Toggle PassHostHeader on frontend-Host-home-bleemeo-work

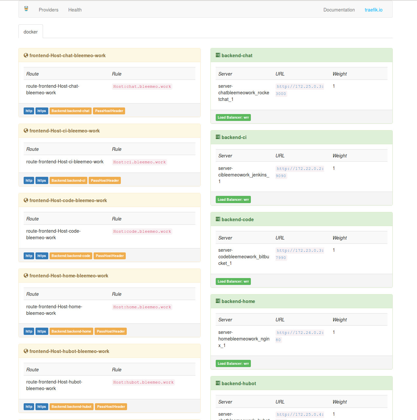[110, 331]
